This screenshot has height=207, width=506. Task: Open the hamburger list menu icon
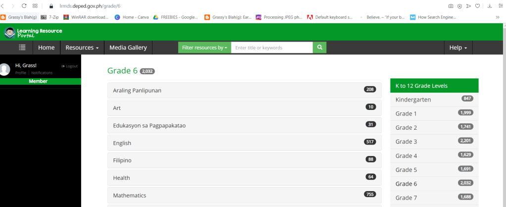pyautogui.click(x=22, y=48)
